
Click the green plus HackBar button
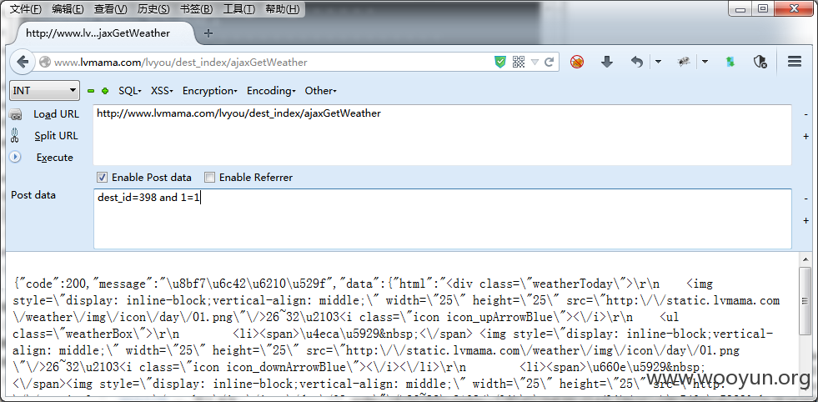[x=105, y=91]
